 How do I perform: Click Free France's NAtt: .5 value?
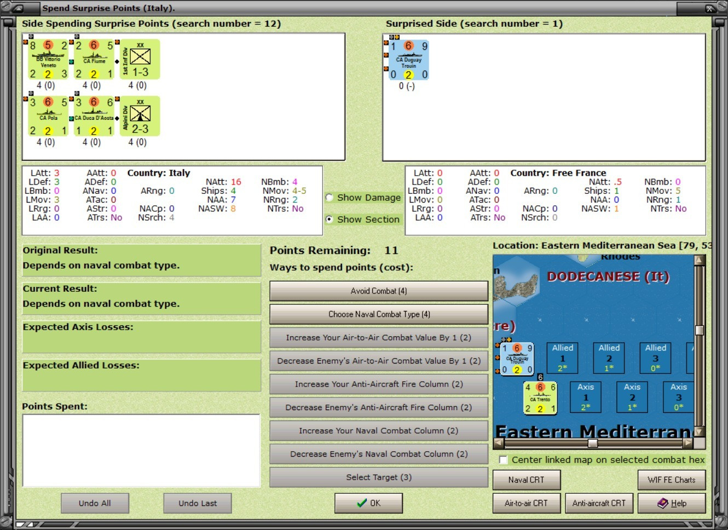[x=618, y=182]
